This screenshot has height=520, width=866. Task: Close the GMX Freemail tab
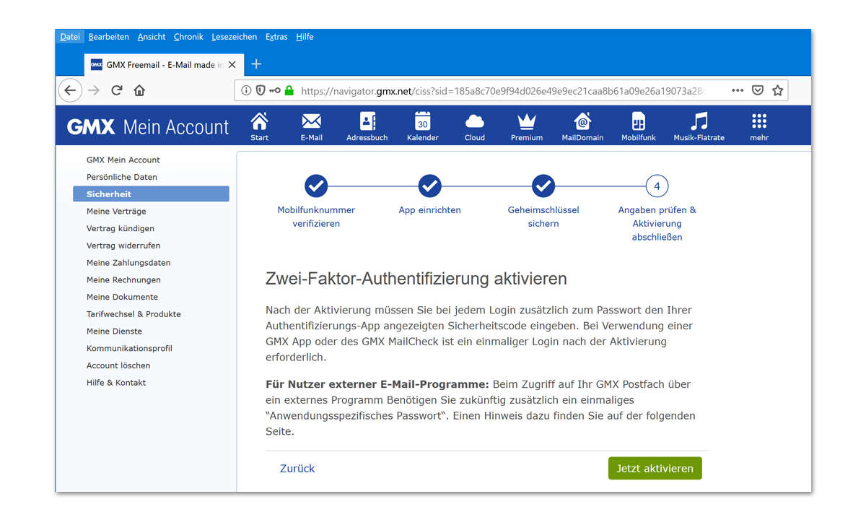pos(232,64)
